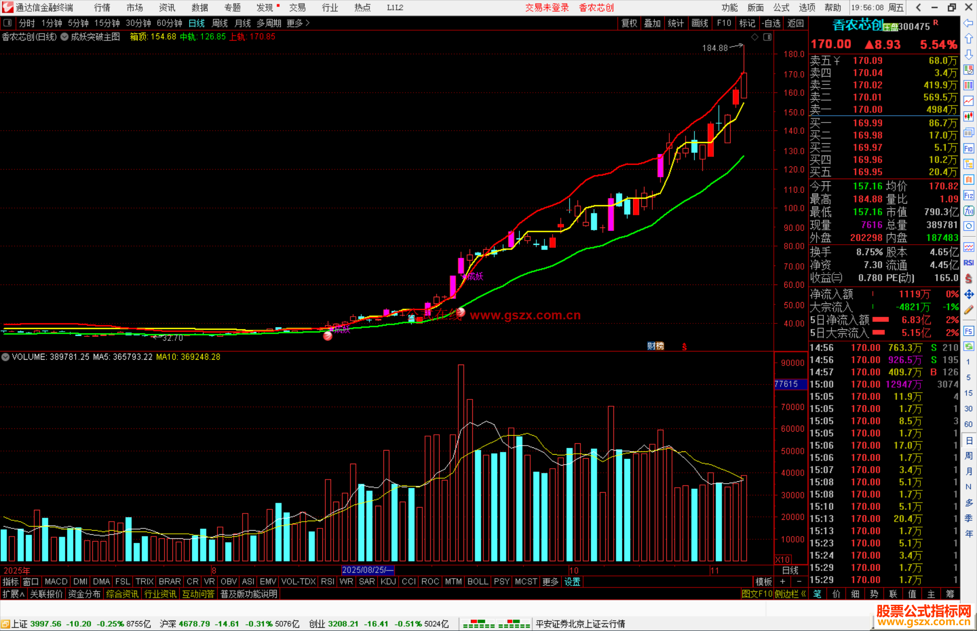The image size is (977, 631).
Task: Collapse the 侧边栏 sidebar with chevron
Action: [x=803, y=594]
